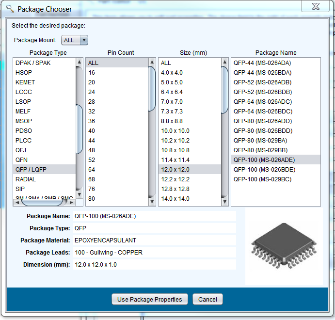Click the magnifier icon in title bar

(x=10, y=9)
